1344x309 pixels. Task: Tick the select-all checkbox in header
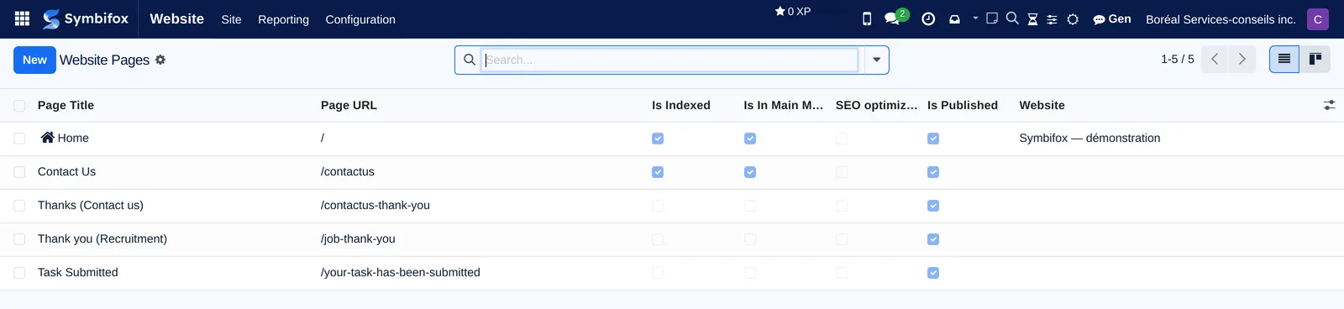19,105
